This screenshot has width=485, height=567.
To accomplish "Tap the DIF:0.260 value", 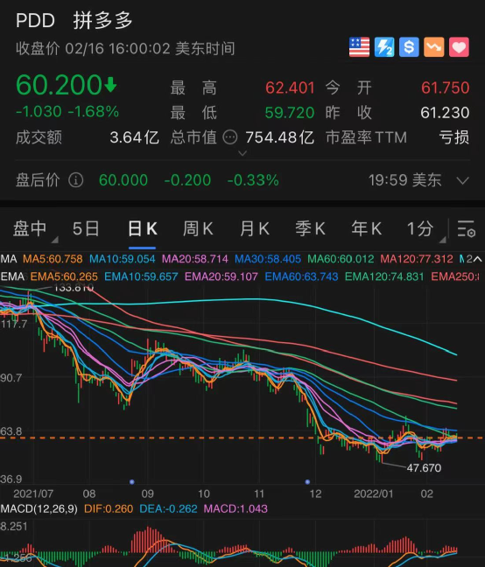I will coord(109,508).
